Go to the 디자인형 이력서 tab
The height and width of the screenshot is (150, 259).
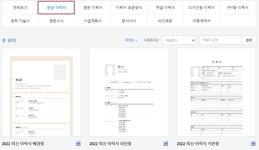(201, 8)
